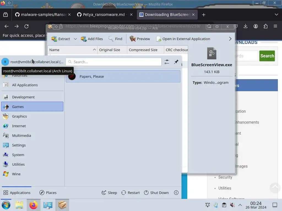Click Open in External Application
Screen dimensions: 282x211
(x=183, y=39)
